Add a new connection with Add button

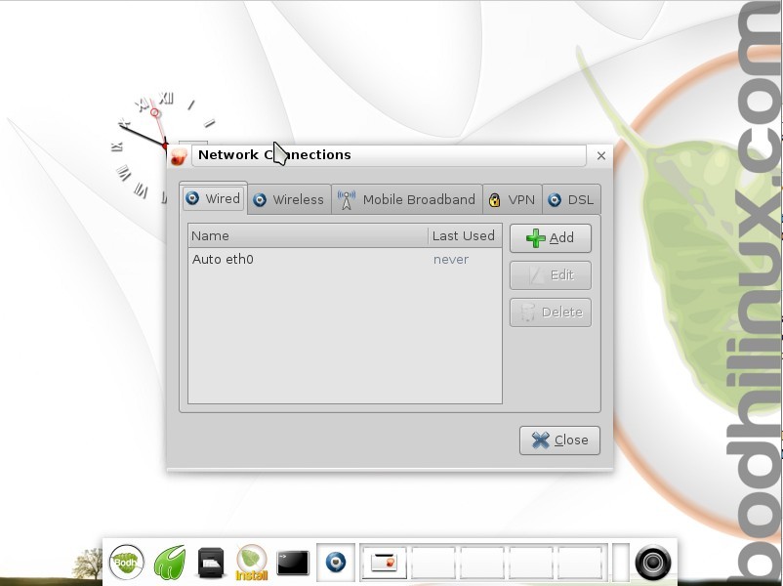coord(551,237)
